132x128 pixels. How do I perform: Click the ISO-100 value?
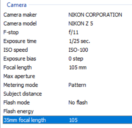click(78, 50)
